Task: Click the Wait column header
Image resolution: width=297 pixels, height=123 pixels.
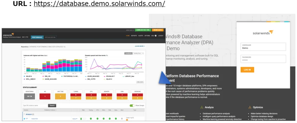Action: point(83,110)
